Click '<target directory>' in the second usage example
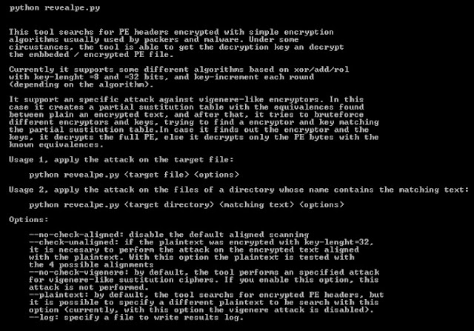Image resolution: width=474 pixels, height=331 pixels. click(169, 204)
